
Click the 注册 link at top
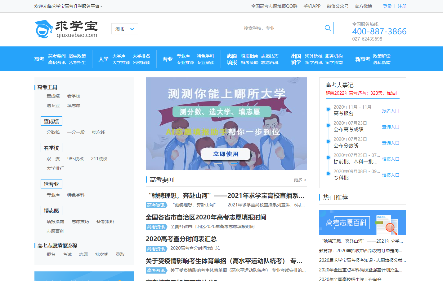pos(402,6)
